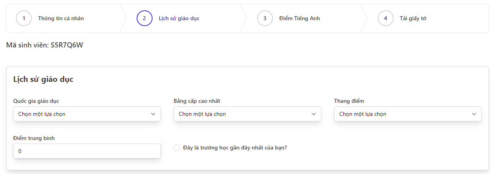Expand the Bằng cấp cao nhất dropdown
The height and width of the screenshot is (174, 491).
[x=247, y=114]
